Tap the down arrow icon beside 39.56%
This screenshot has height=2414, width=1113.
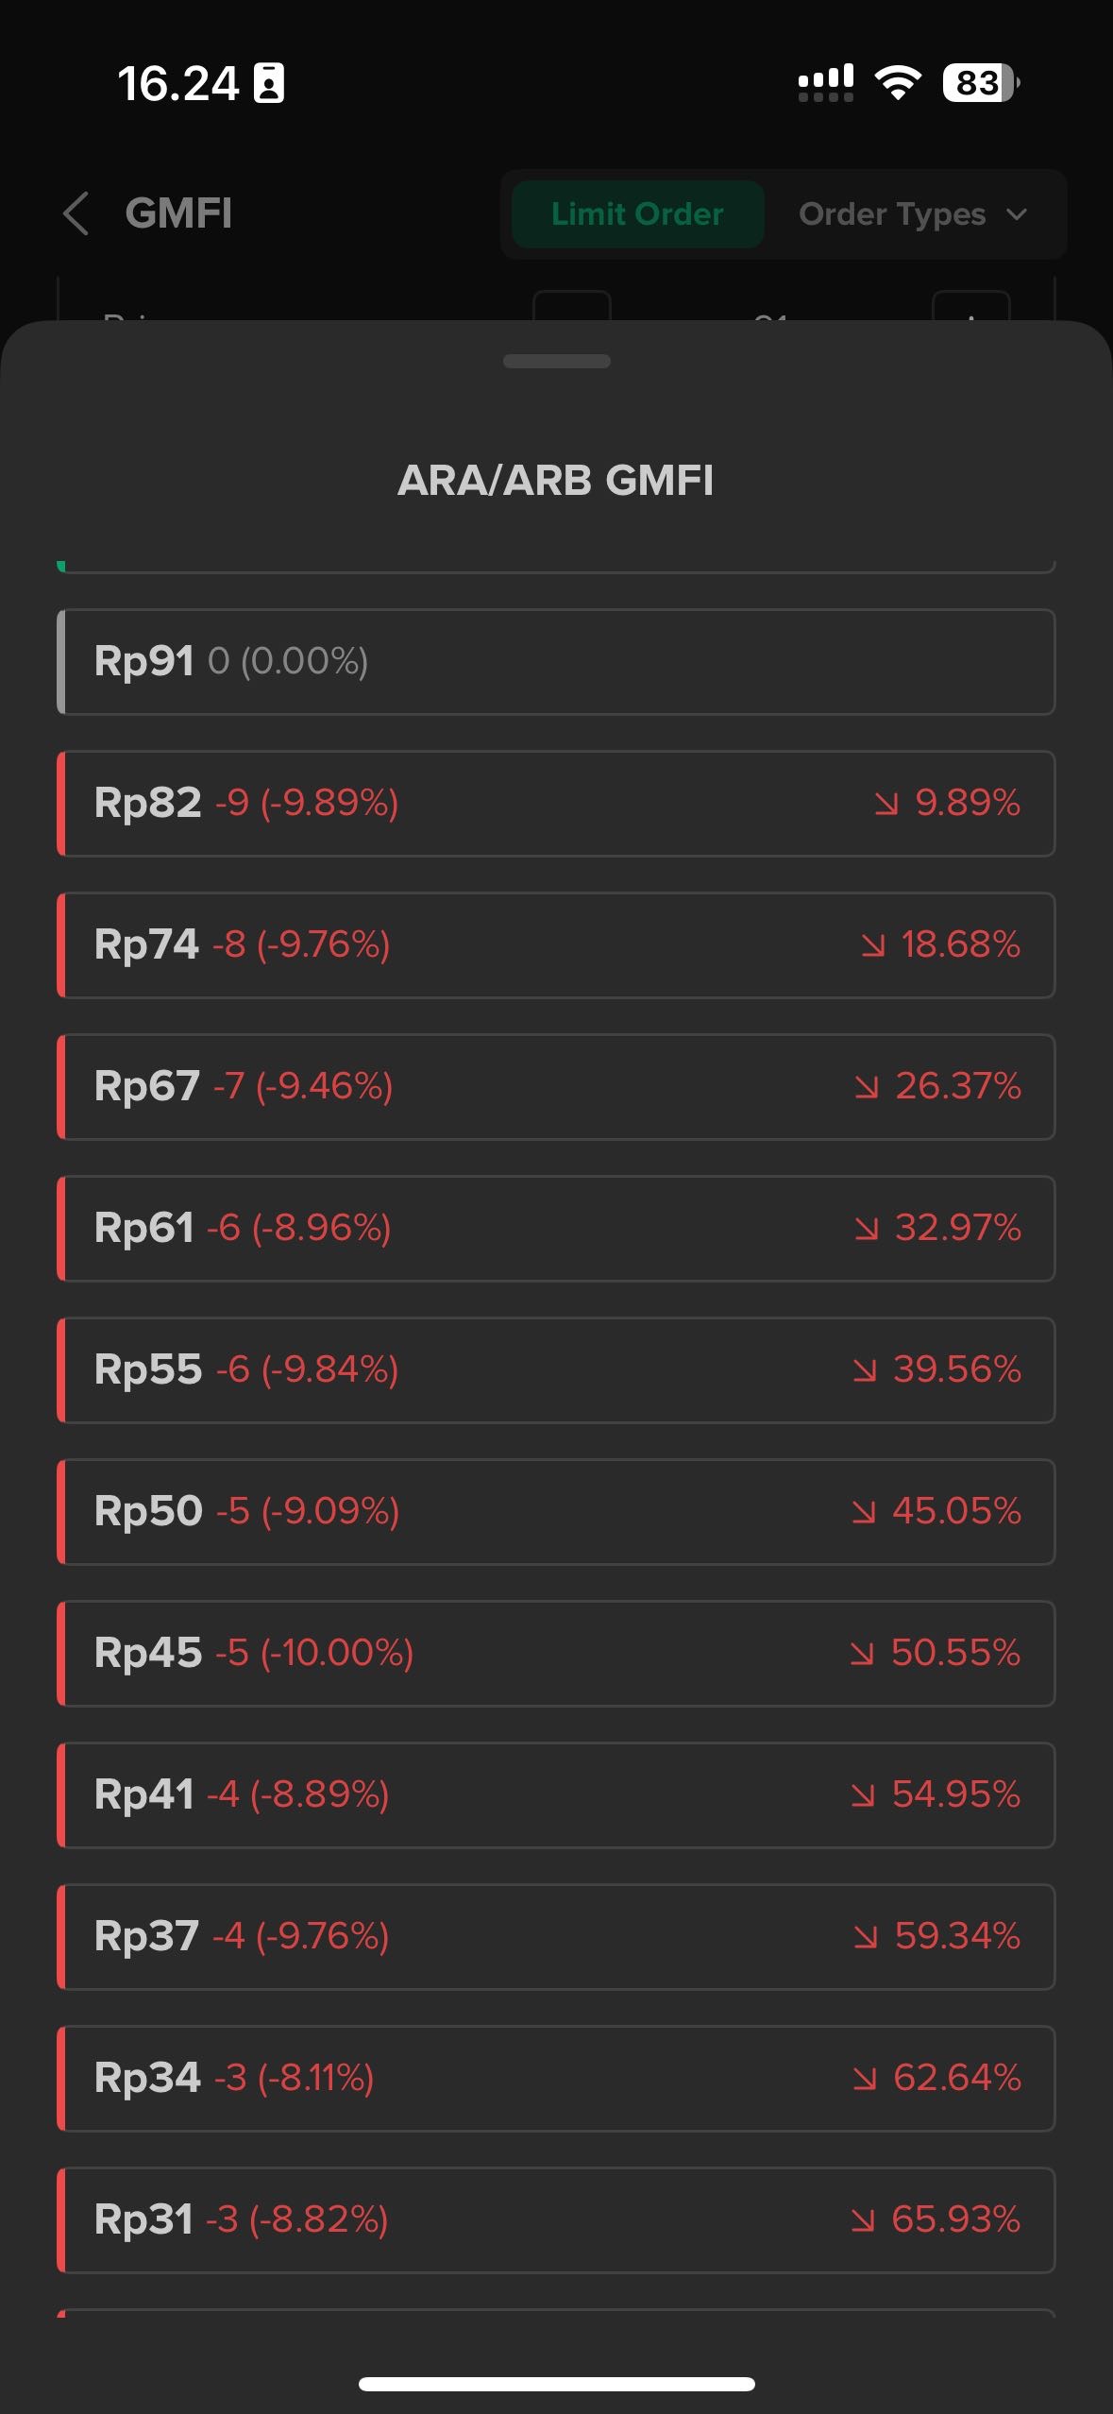coord(865,1370)
